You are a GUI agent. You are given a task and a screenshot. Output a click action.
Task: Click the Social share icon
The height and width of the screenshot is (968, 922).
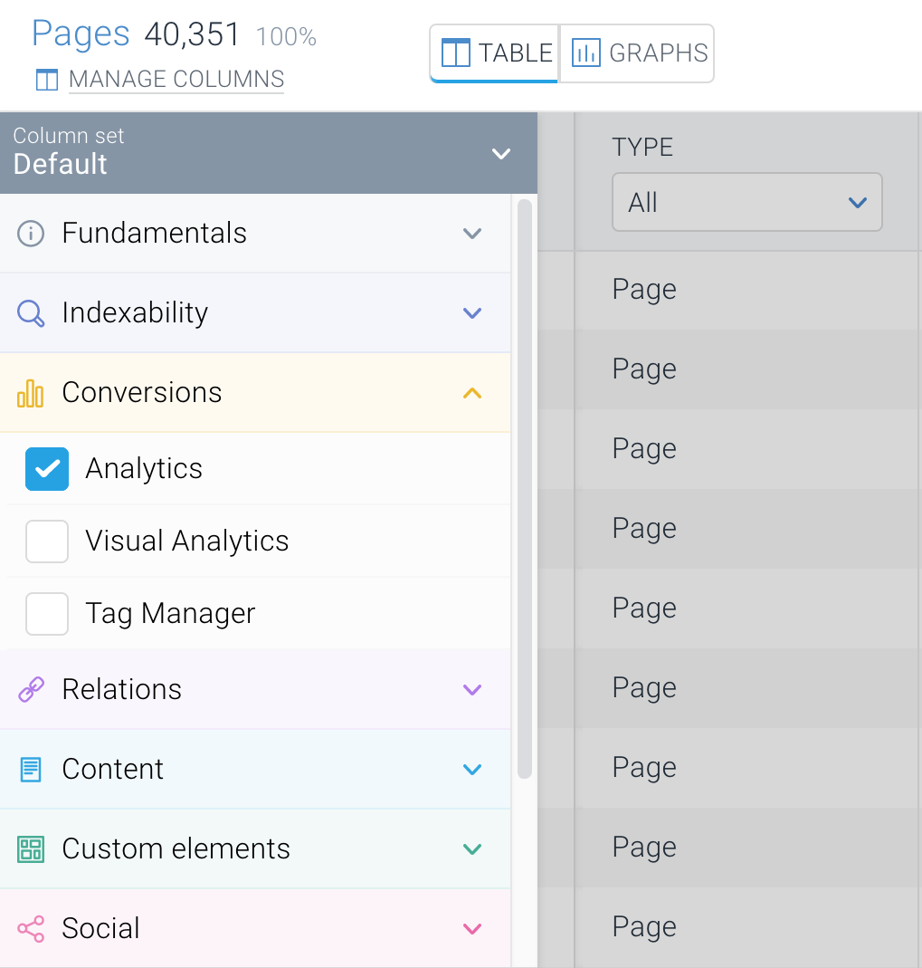[31, 929]
